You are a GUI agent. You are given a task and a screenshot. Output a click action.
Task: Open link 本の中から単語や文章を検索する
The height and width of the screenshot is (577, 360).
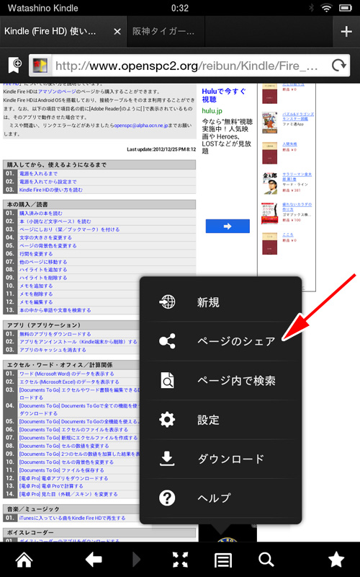pyautogui.click(x=55, y=310)
